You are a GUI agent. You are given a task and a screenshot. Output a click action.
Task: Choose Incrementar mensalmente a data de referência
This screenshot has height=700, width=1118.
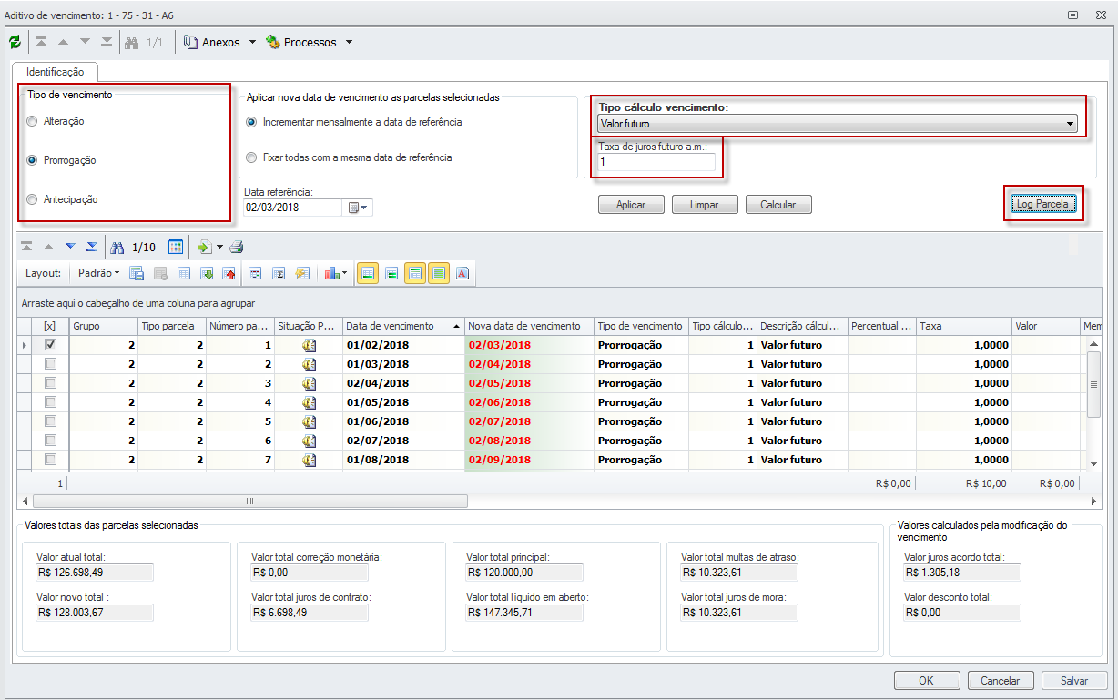251,122
